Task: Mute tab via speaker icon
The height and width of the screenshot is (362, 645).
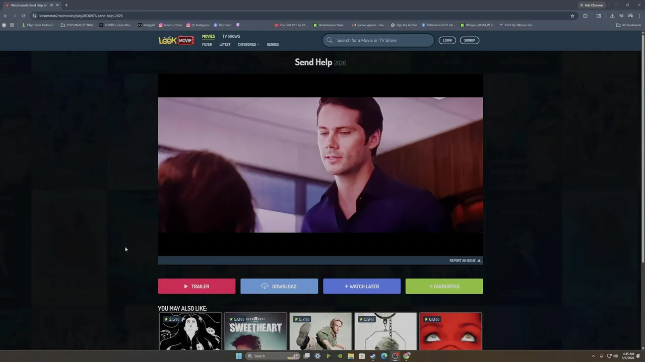Action: click(51, 5)
